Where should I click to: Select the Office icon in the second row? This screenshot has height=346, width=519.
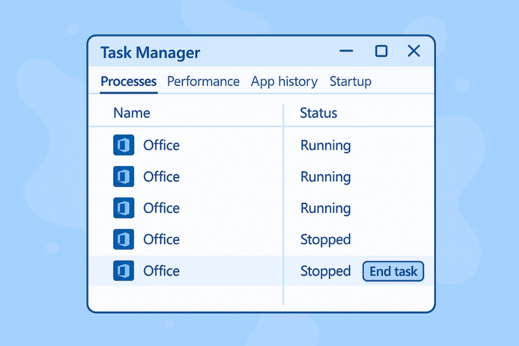point(123,176)
